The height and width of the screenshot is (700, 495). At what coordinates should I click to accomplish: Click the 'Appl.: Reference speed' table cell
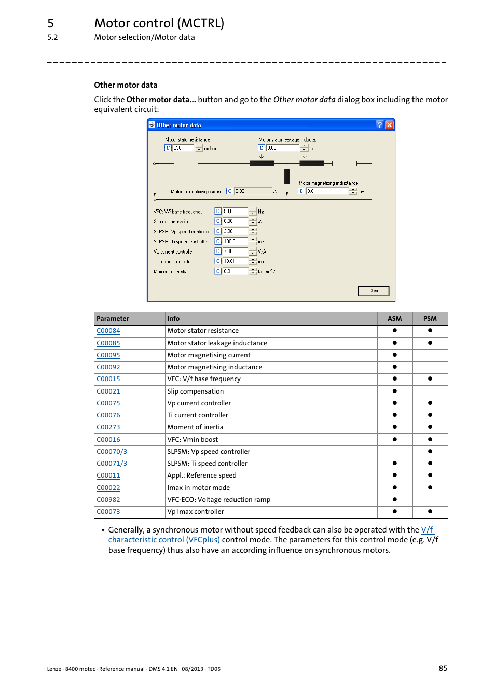coord(271,475)
